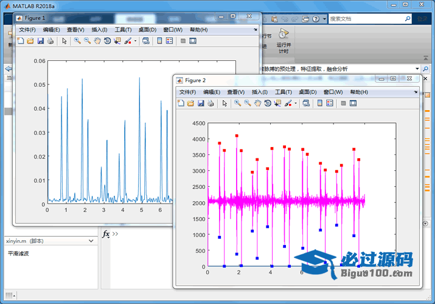Viewport: 435px width, 304px height.
Task: Insert Colorbar in Figure 2 toolbar
Action: pyautogui.click(x=320, y=103)
